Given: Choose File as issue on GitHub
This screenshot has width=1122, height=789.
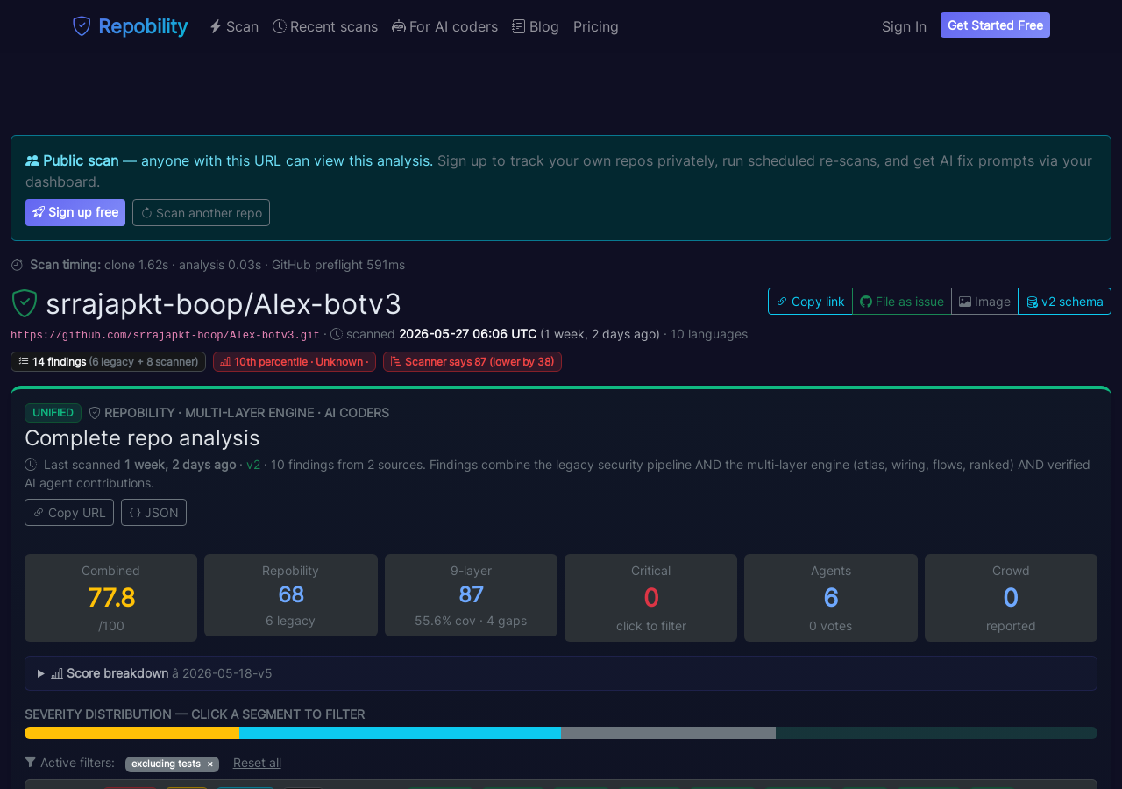Looking at the screenshot, I should (902, 301).
